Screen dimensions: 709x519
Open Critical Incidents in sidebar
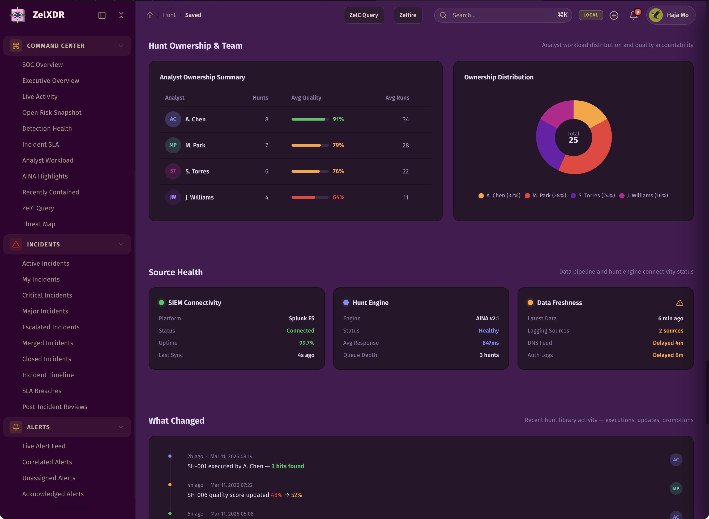[x=47, y=295]
